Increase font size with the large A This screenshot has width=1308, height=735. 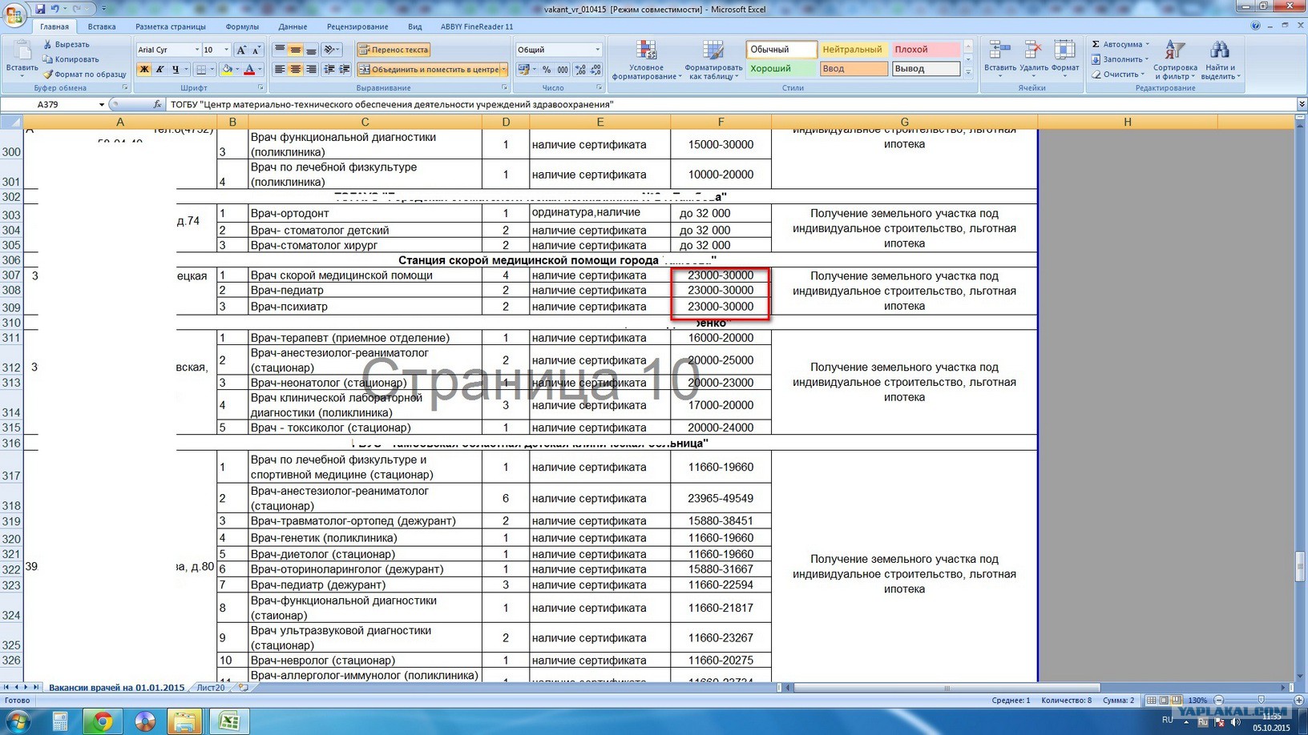coord(241,50)
